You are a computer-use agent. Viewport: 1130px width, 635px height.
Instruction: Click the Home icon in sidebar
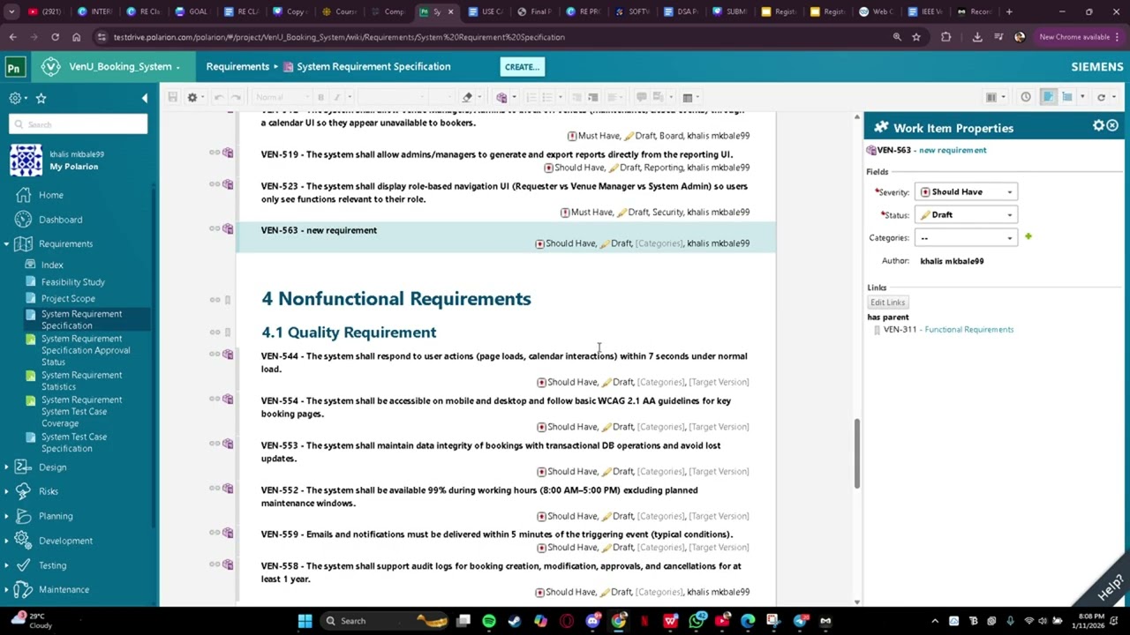(x=23, y=195)
